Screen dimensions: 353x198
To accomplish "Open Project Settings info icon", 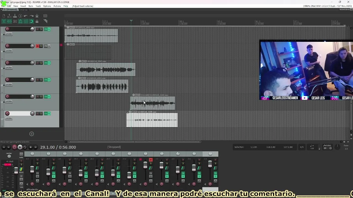I will (x=20, y=16).
